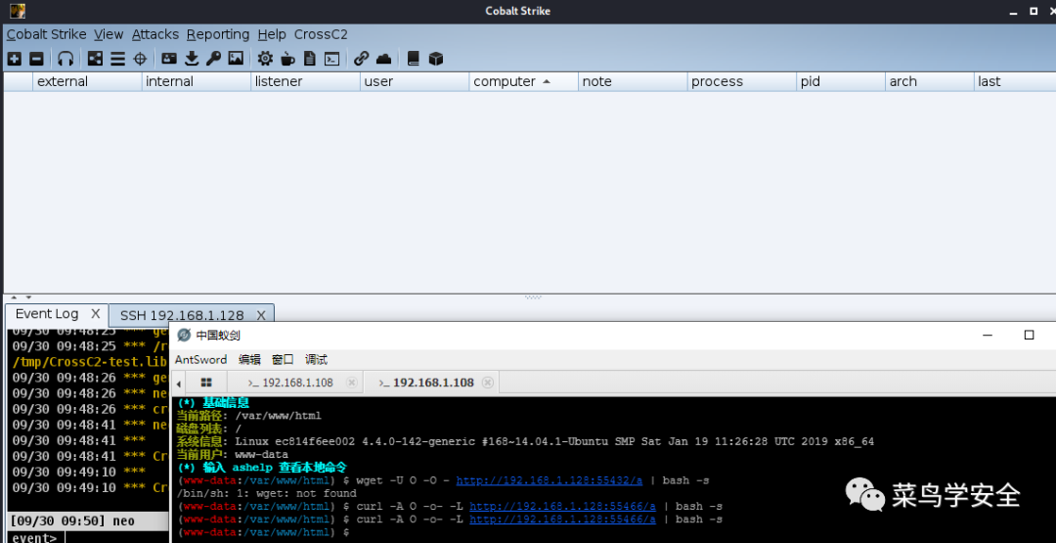Show the Target Table crosshair icon

point(140,59)
